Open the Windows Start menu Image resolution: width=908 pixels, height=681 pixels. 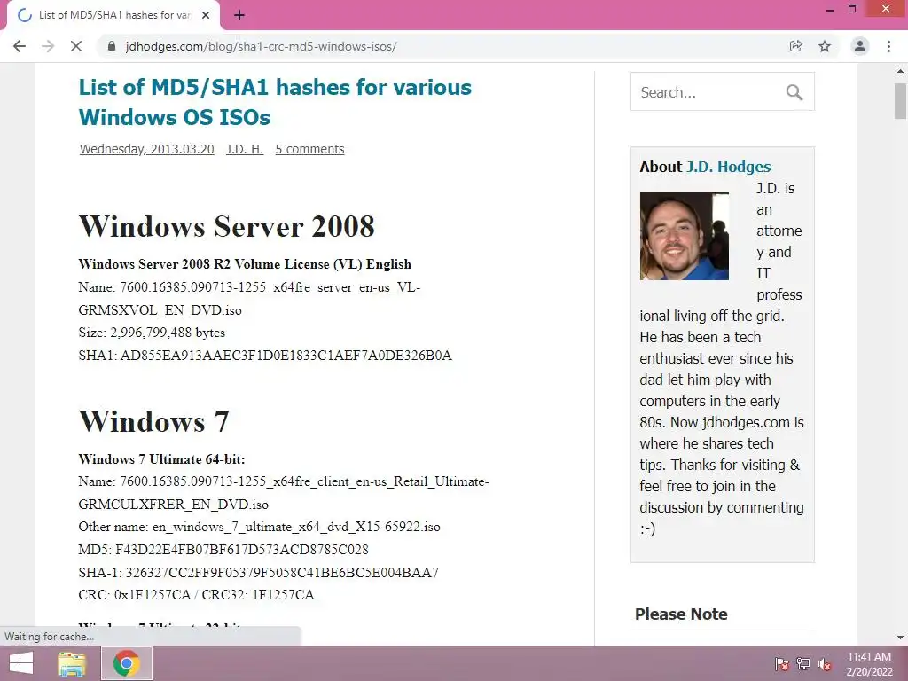21,663
